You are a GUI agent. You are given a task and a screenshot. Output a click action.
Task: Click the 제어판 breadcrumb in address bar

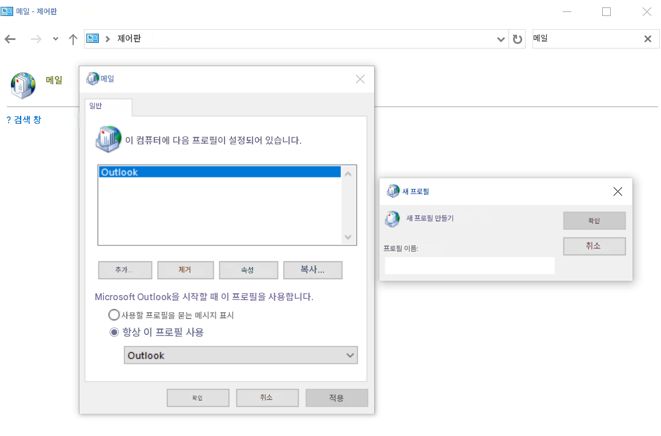coord(129,39)
